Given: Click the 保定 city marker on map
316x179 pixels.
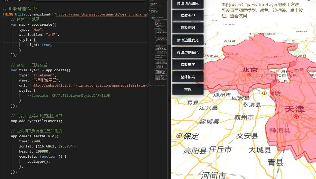Looking at the screenshot, I should (x=179, y=136).
